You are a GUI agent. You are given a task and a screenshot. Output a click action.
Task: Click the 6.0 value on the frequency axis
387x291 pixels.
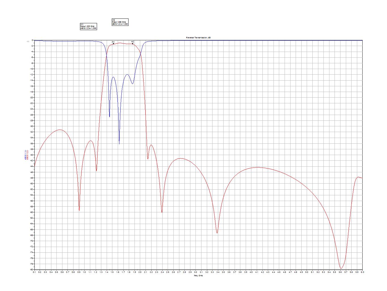[x=362, y=272]
